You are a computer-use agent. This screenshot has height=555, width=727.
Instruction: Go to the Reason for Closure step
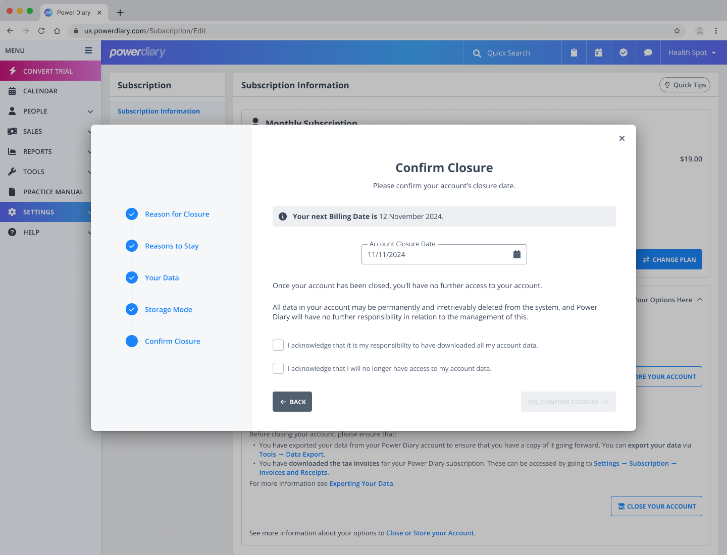coord(177,214)
